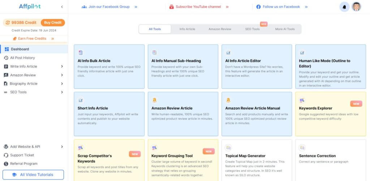Image resolution: width=370 pixels, height=181 pixels.
Task: Open the SEO Tools tab
Action: coord(252,29)
